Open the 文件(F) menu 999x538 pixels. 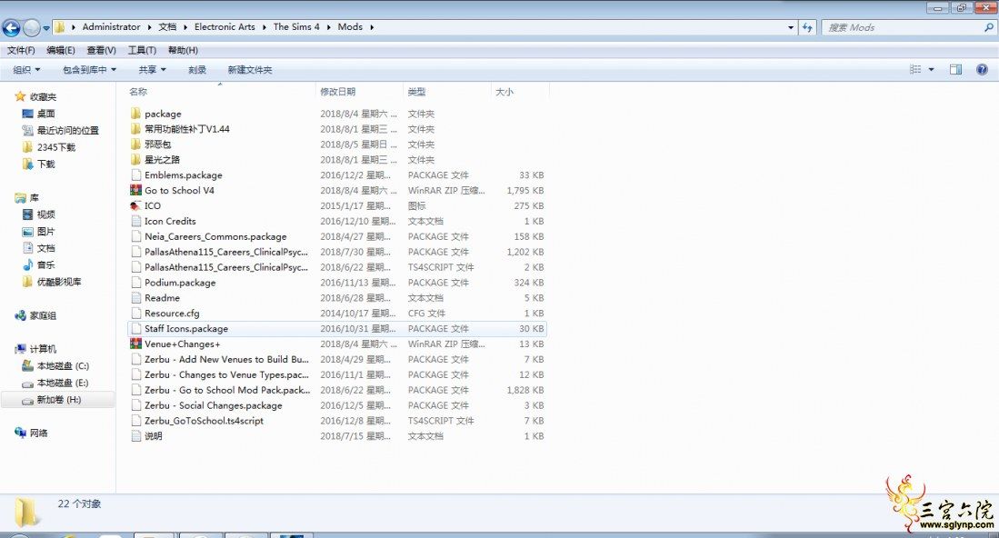21,50
